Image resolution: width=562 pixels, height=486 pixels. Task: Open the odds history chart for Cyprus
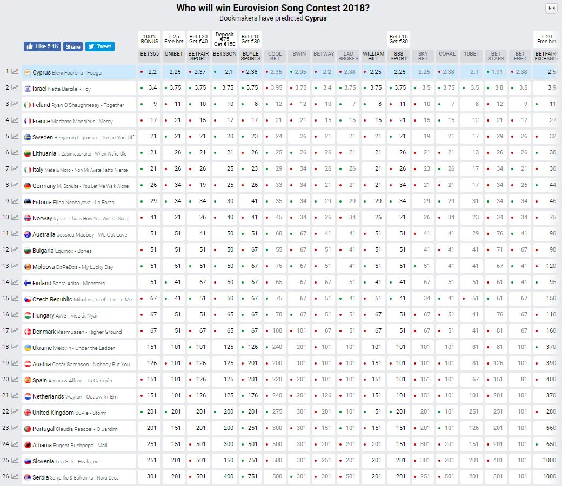(15, 72)
